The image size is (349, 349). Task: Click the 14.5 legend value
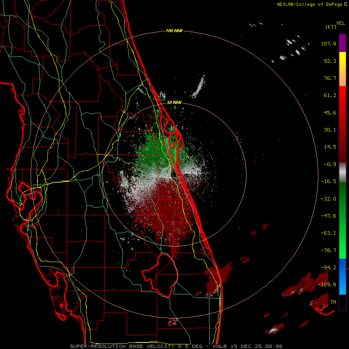(330, 147)
